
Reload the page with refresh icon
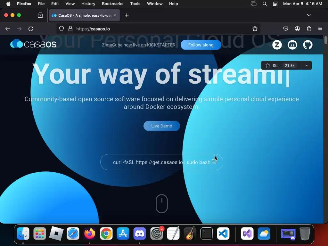pyautogui.click(x=31, y=29)
